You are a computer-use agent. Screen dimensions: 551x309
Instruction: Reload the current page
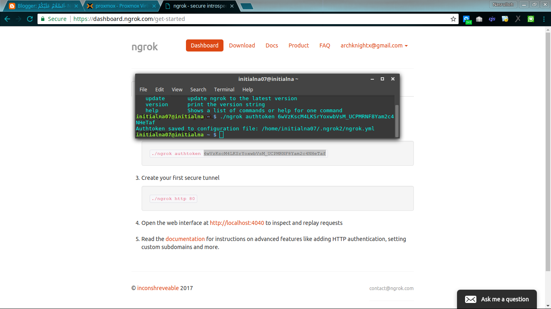[29, 19]
